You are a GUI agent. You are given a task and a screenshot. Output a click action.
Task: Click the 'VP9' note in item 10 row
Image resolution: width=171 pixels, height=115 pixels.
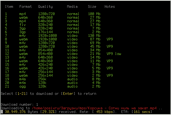coord(110,47)
